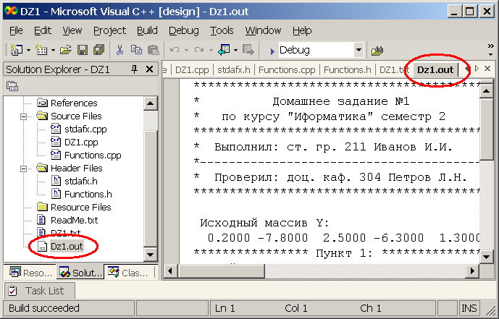Click Solution Explorer scrollbar up arrow
This screenshot has width=499, height=319.
point(150,103)
